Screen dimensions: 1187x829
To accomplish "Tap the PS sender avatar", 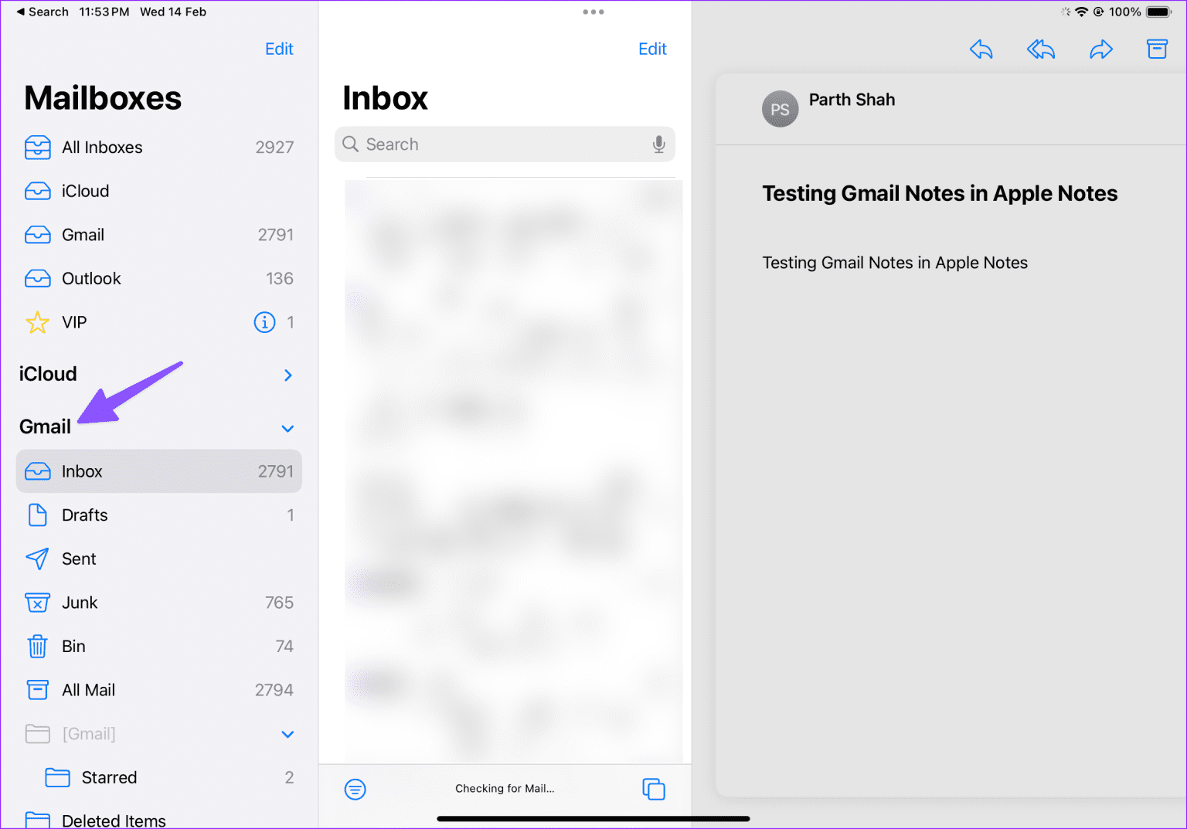I will tap(780, 109).
